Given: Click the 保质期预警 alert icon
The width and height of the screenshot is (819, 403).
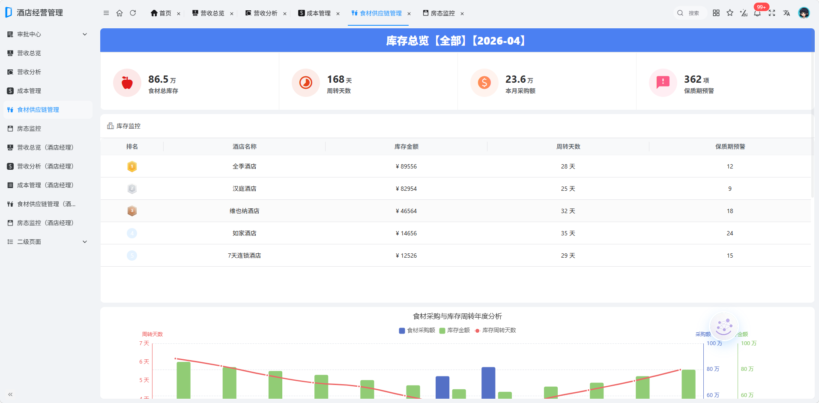Looking at the screenshot, I should pos(663,83).
